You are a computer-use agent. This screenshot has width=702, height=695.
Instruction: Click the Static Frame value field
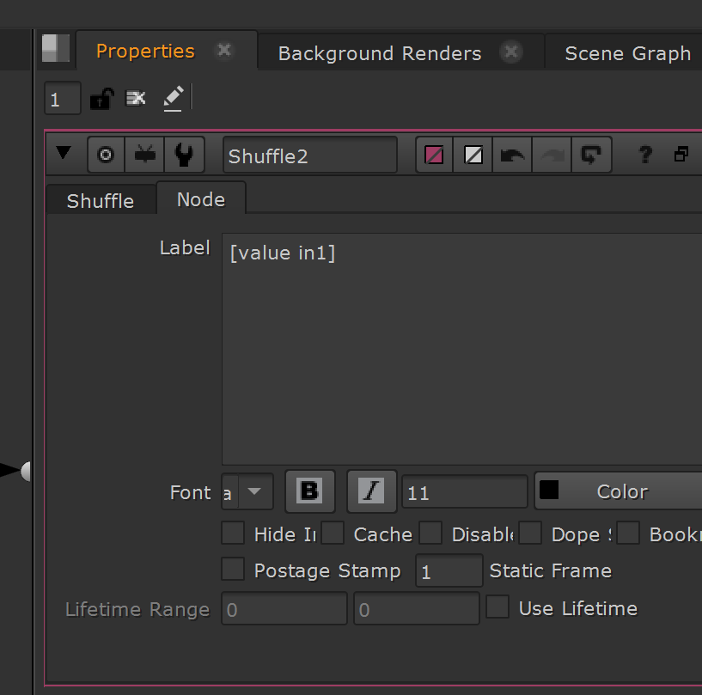[449, 570]
